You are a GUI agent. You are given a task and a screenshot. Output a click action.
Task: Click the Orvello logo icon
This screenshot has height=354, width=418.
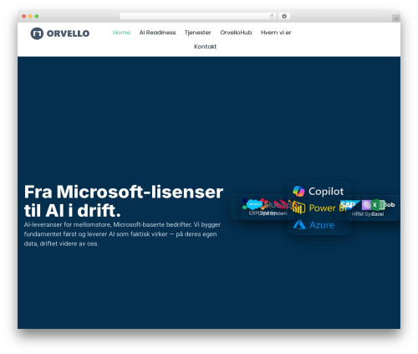[37, 33]
